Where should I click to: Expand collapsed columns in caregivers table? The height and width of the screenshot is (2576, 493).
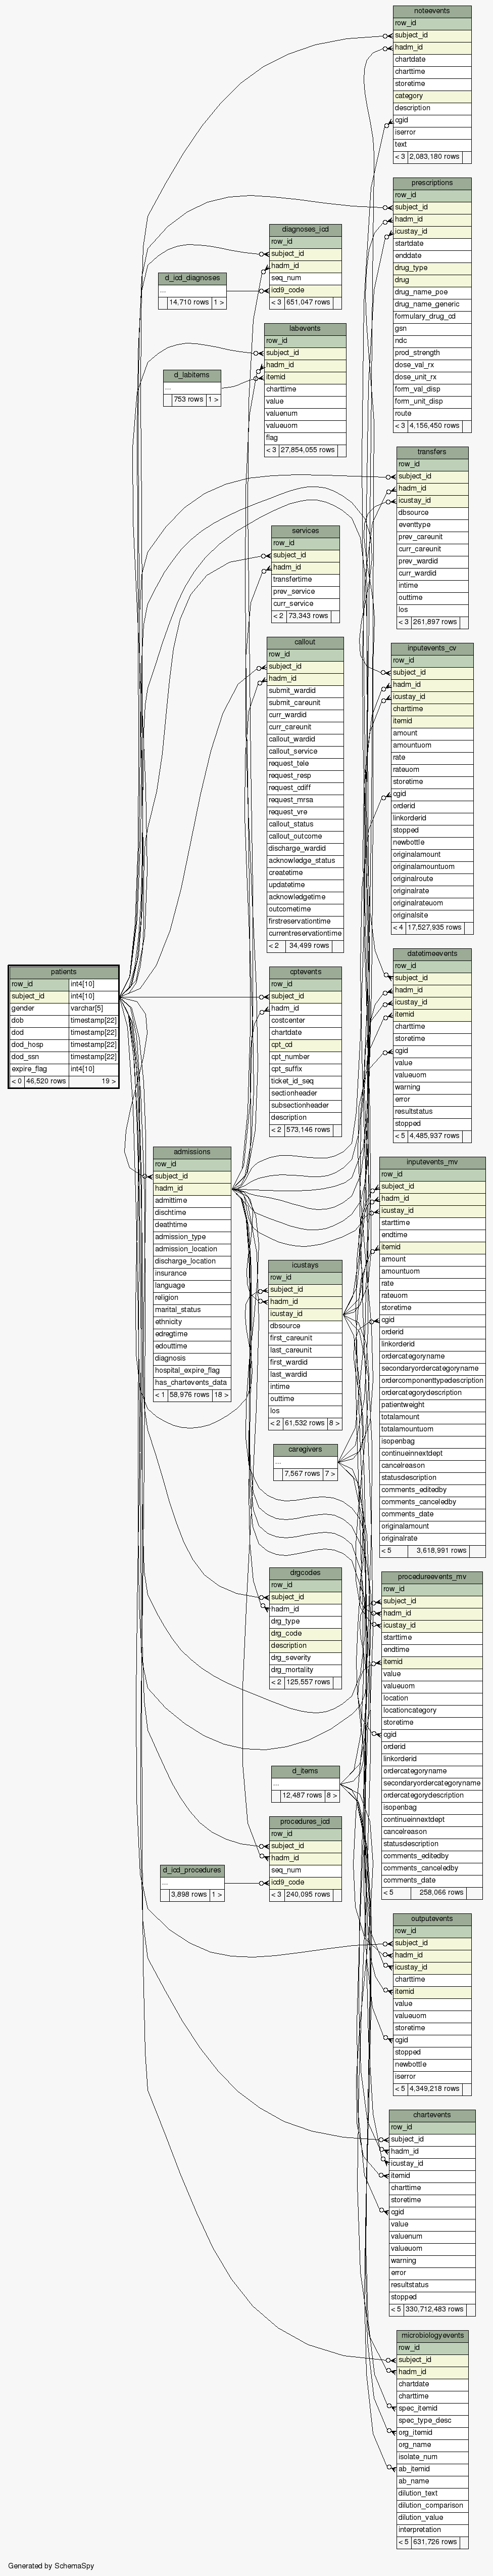(305, 1461)
